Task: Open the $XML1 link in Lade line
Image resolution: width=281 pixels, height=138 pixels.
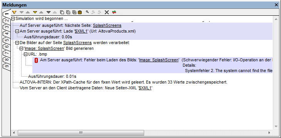Action: [x=81, y=31]
